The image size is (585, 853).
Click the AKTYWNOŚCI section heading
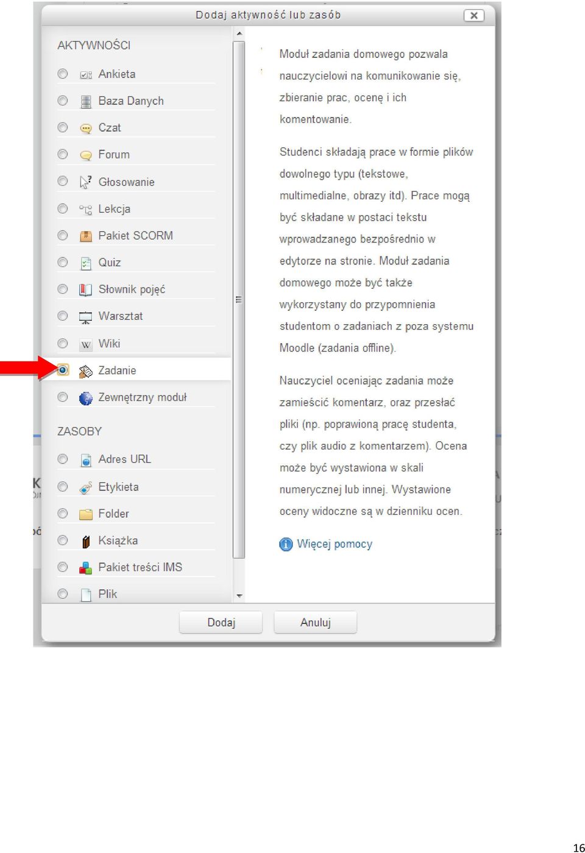94,45
